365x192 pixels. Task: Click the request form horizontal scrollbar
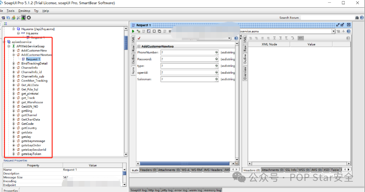point(183,163)
